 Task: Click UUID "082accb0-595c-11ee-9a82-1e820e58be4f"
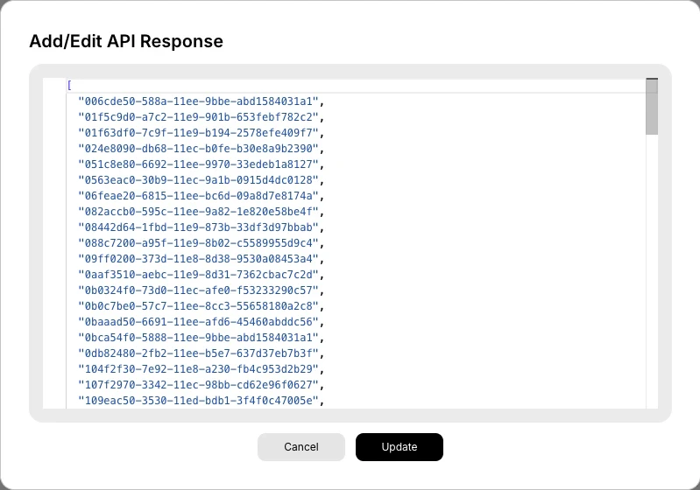tap(198, 212)
